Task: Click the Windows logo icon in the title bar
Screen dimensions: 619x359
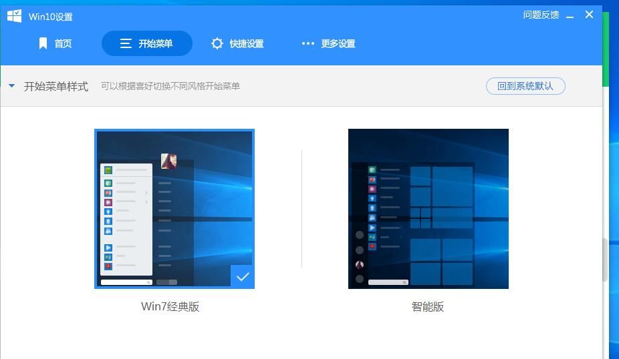Action: click(x=15, y=16)
